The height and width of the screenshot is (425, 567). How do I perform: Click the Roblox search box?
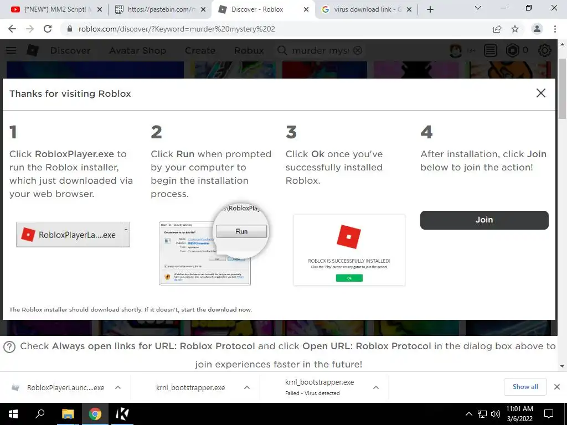click(x=320, y=50)
